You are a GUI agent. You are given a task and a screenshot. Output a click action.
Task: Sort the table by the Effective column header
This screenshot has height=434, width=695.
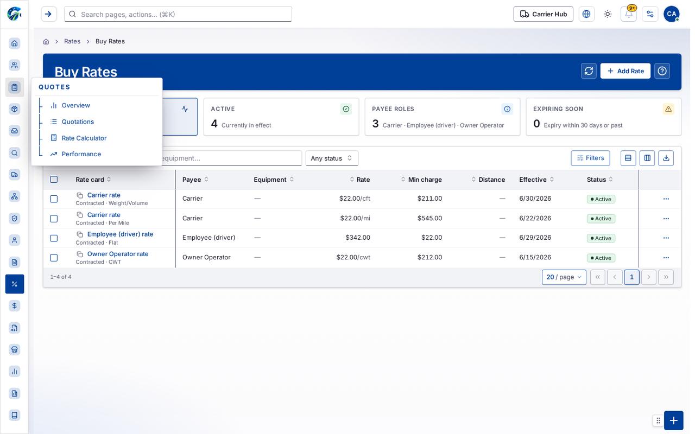[536, 180]
